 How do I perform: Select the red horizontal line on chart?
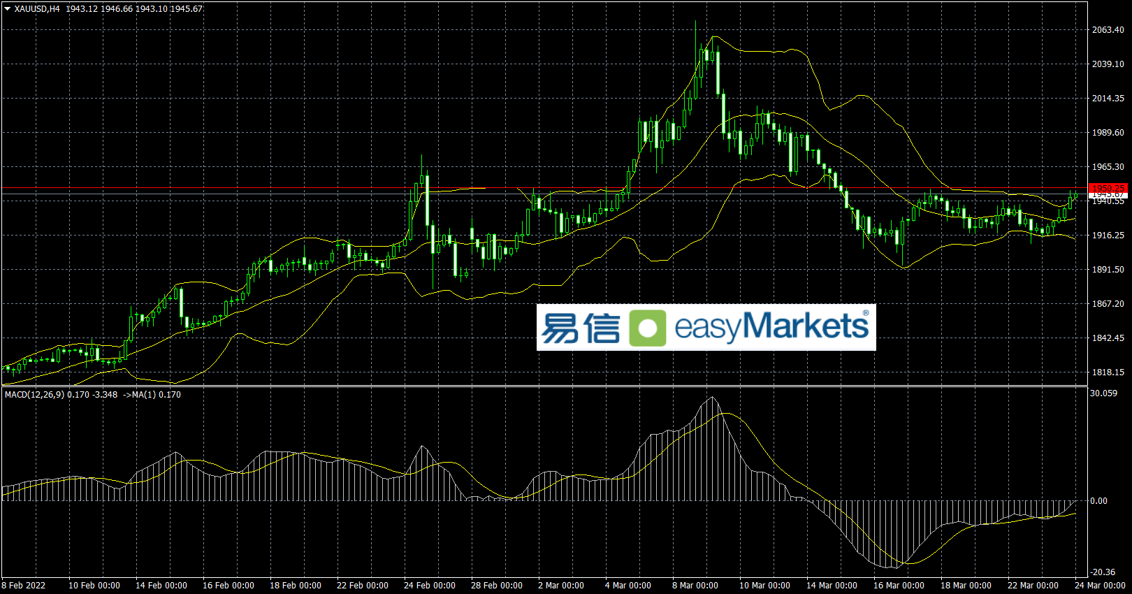click(544, 188)
